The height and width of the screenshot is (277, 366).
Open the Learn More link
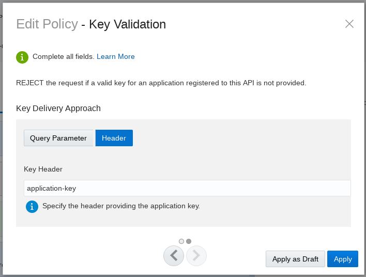(x=115, y=57)
